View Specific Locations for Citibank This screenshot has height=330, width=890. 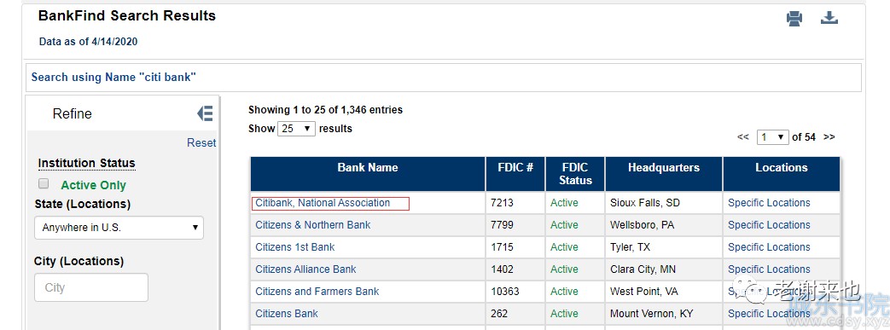tap(769, 202)
